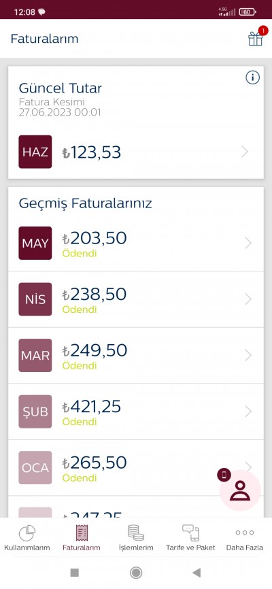Viewport: 272px width, 589px height.
Task: Expand the HAZ current bill chevron
Action: coord(245,152)
